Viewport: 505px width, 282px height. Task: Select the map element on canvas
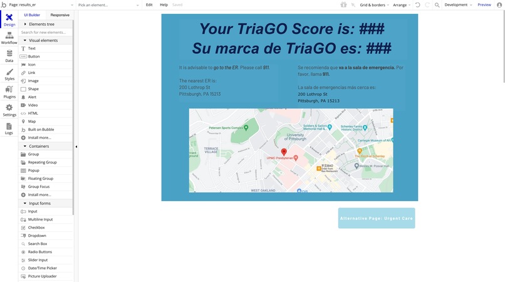pyautogui.click(x=291, y=150)
